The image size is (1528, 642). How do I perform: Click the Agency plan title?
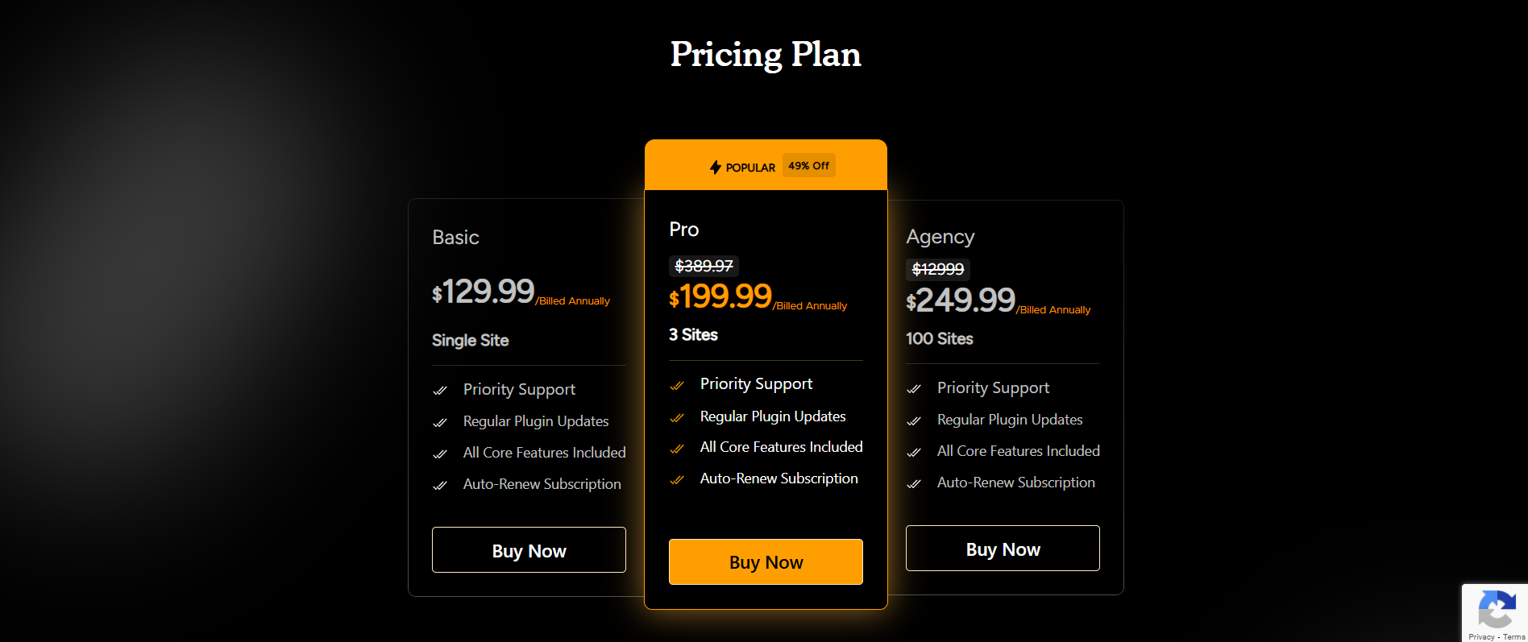[940, 237]
